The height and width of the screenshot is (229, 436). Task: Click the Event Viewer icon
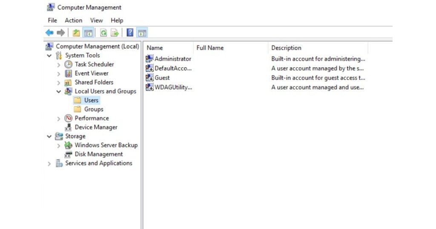coord(69,73)
